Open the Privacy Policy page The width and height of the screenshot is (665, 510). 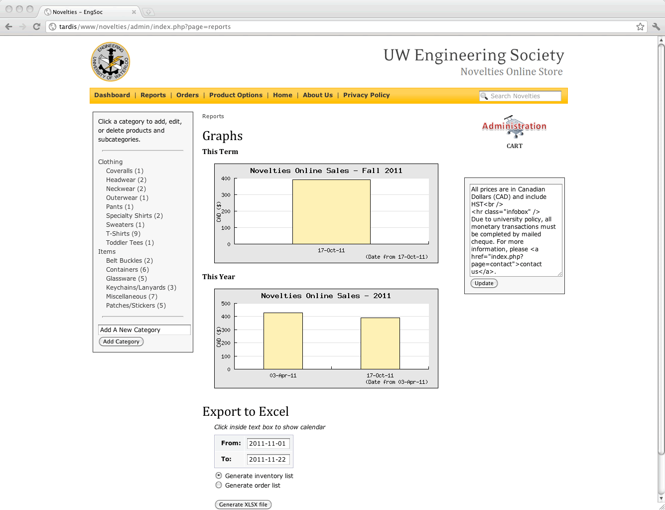367,95
